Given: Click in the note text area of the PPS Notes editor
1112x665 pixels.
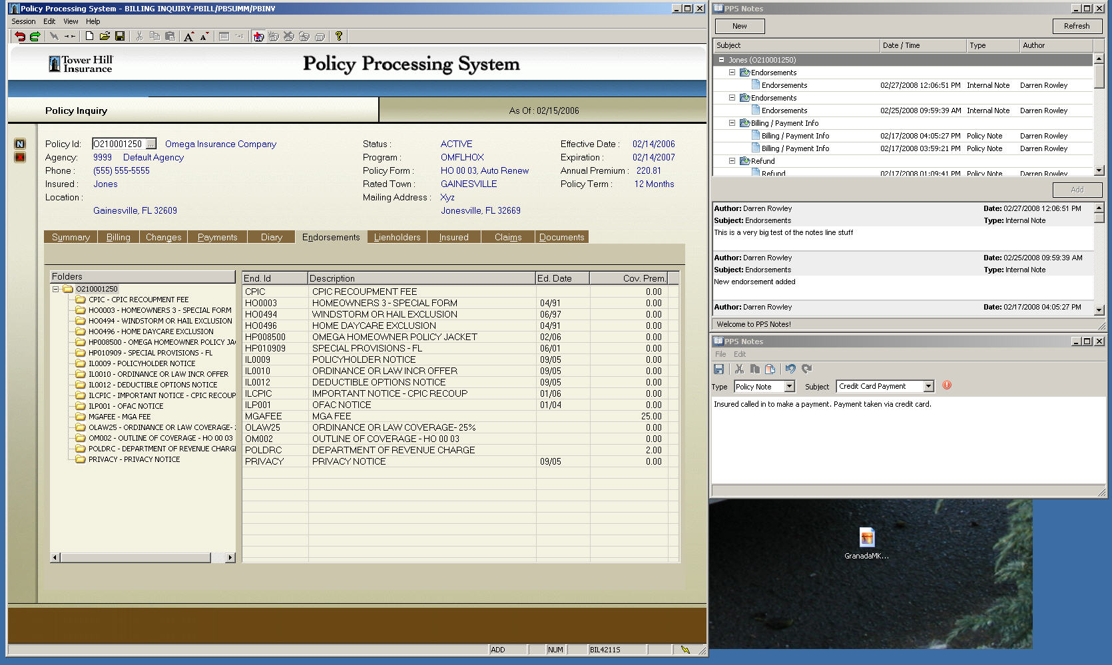Looking at the screenshot, I should pyautogui.click(x=908, y=441).
